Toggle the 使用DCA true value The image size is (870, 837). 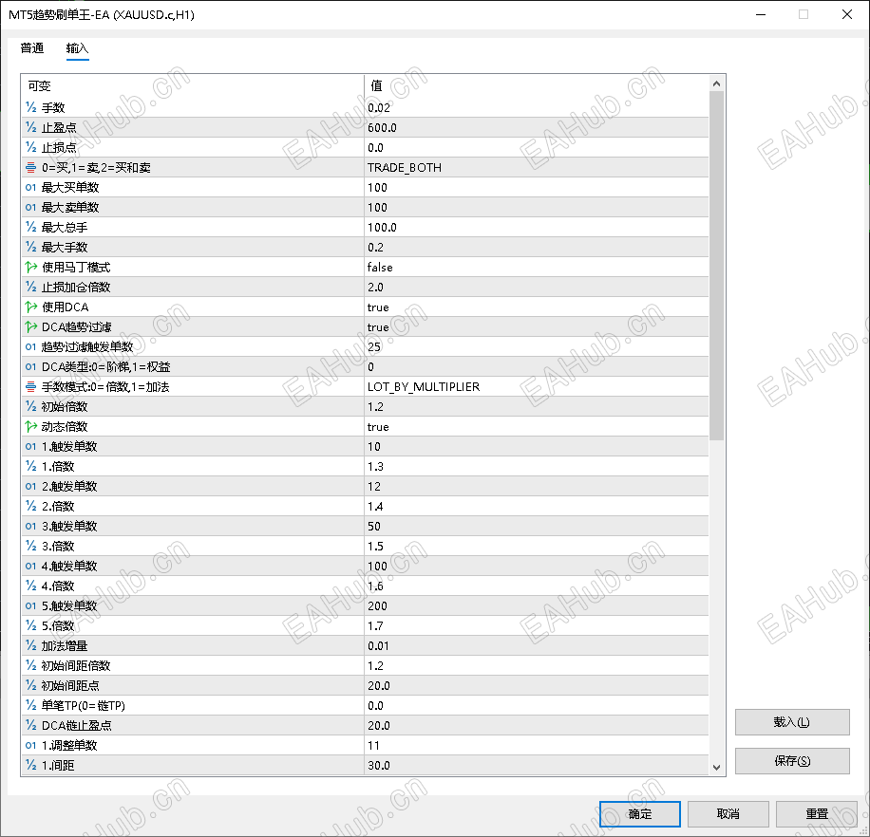click(x=536, y=307)
